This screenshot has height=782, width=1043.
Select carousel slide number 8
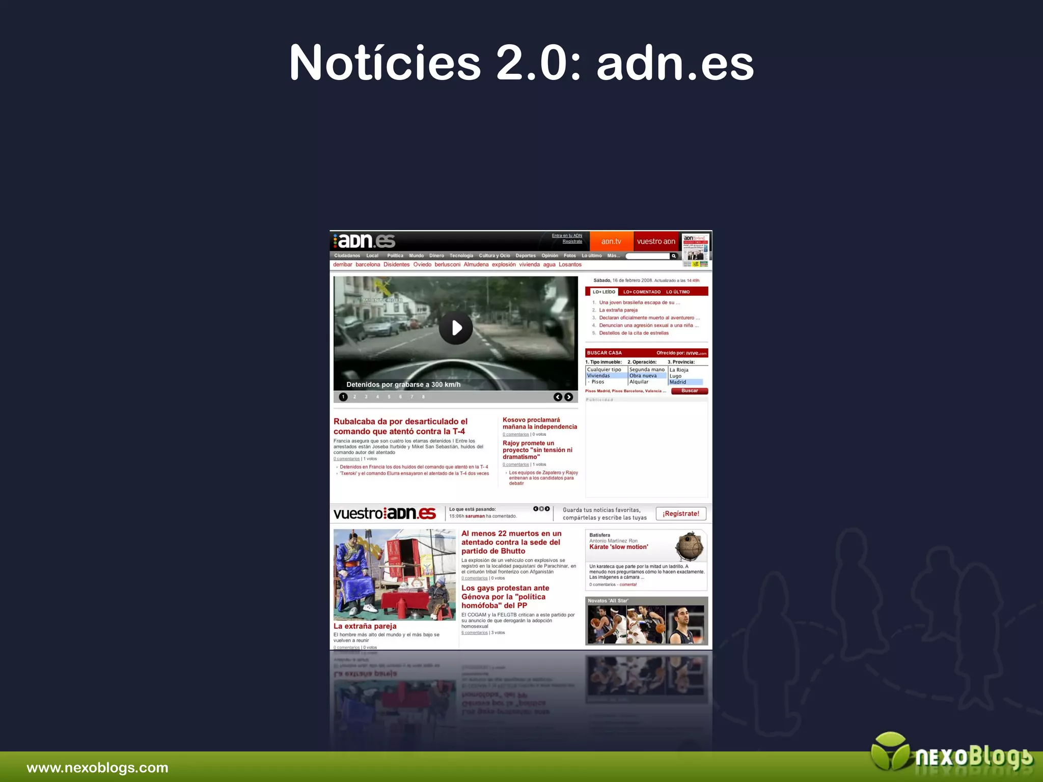point(423,397)
